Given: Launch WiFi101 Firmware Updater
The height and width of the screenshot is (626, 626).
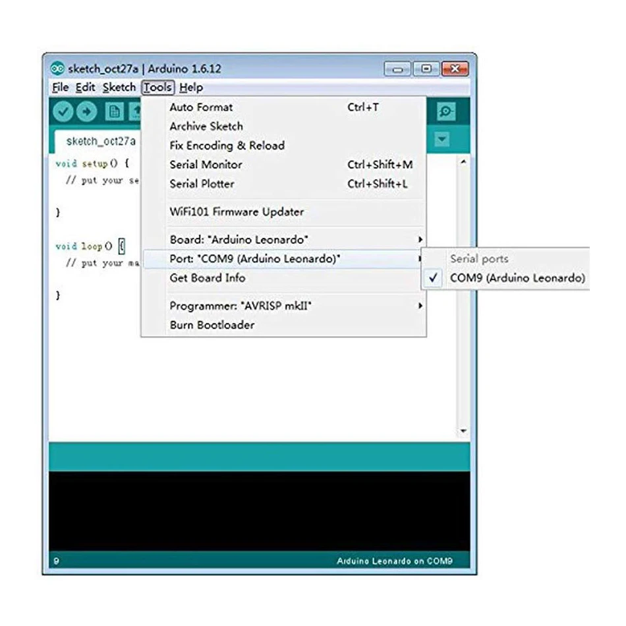Looking at the screenshot, I should [284, 212].
